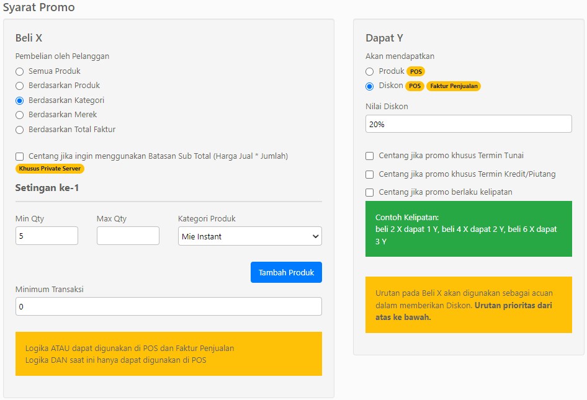Focus the empty Max Qty field

128,236
